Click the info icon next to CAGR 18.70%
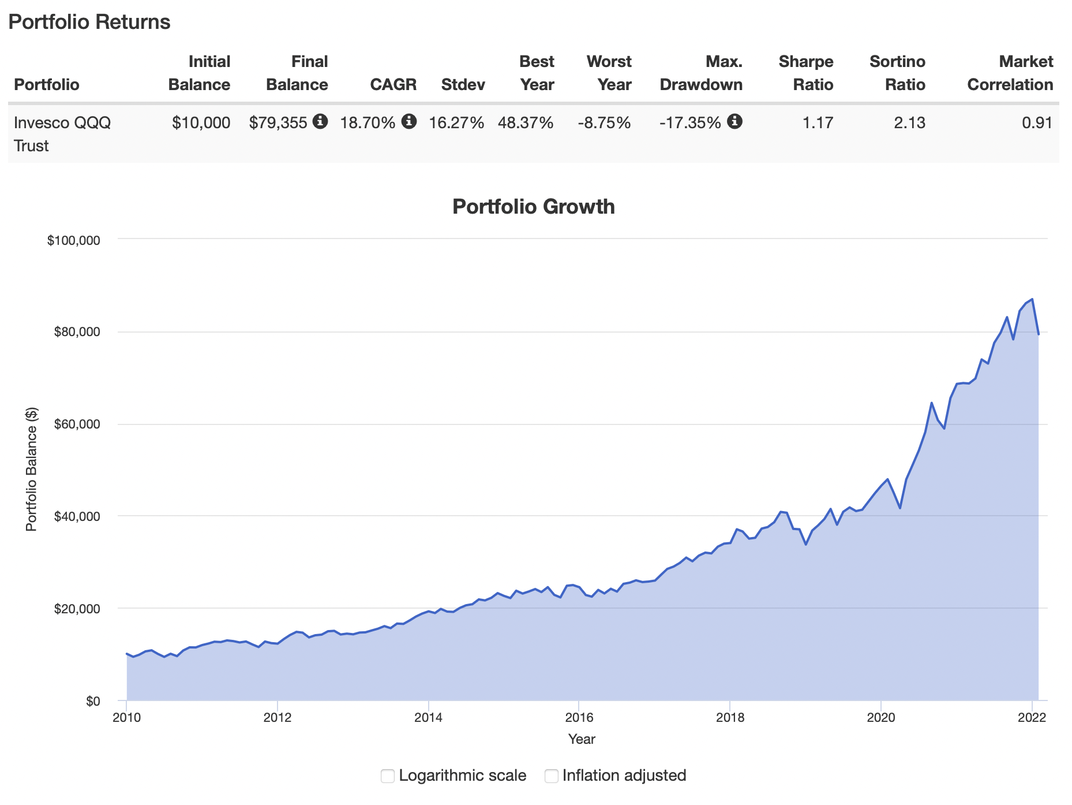Image resolution: width=1072 pixels, height=805 pixels. (x=409, y=121)
